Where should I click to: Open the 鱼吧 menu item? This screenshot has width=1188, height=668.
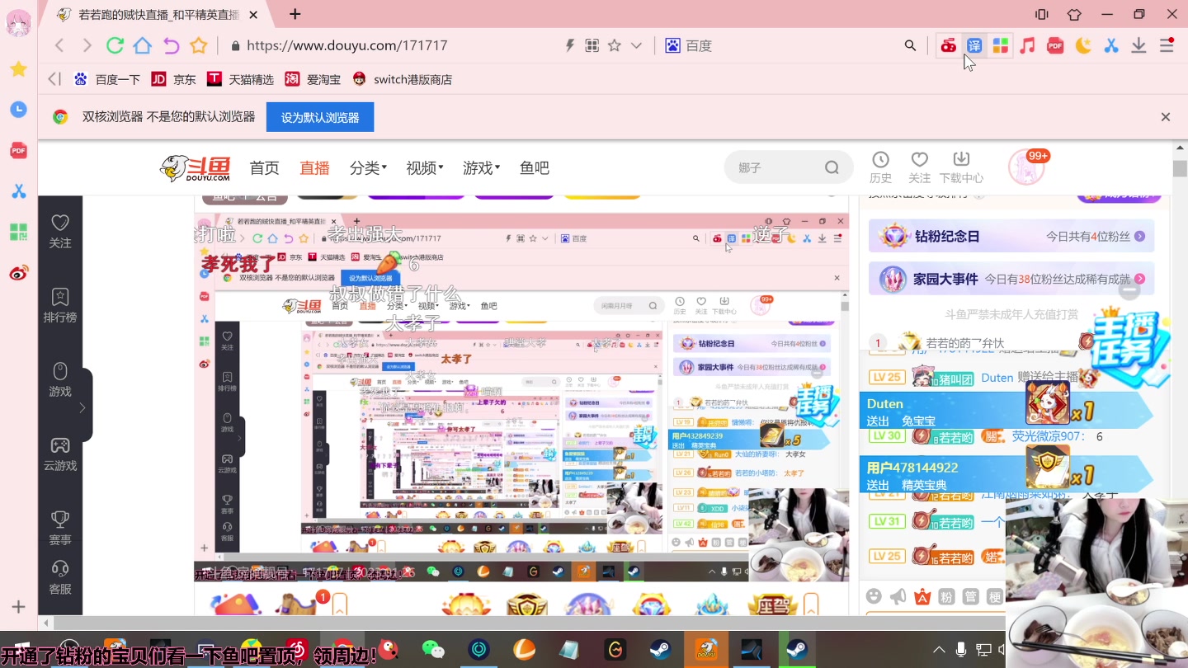click(x=533, y=167)
